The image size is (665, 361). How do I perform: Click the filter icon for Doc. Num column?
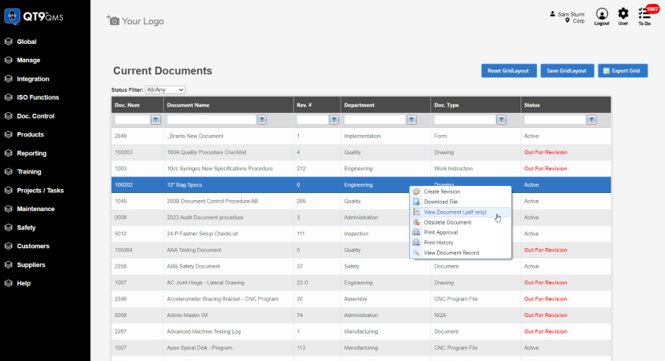[155, 120]
